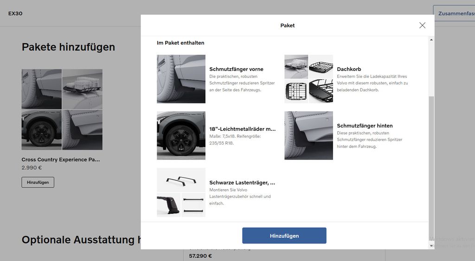Click the scrollbar up arrow in dialog

[x=431, y=40]
